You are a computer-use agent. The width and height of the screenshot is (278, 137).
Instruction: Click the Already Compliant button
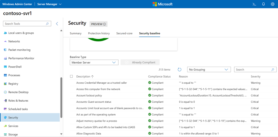pyautogui.click(x=140, y=63)
